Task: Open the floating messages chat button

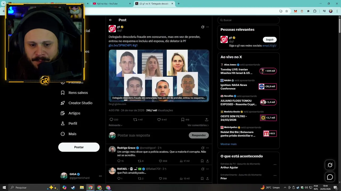Action: pos(330,177)
